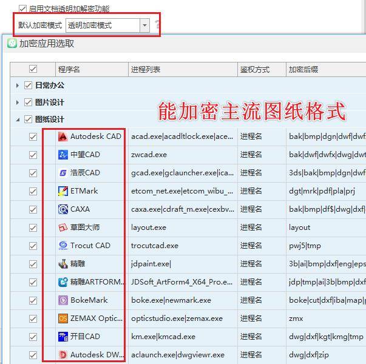
Task: Open the 默认加密模式 dropdown
Action: [x=144, y=25]
